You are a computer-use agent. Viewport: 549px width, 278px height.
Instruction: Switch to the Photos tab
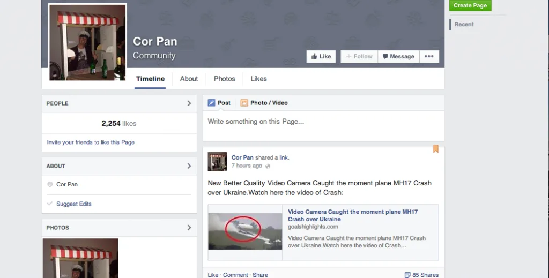coord(224,79)
